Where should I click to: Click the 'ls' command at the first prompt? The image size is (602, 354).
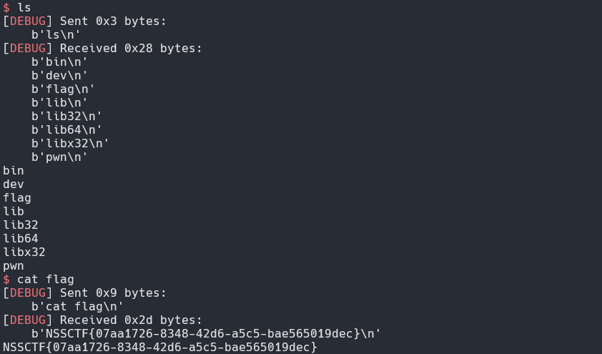pyautogui.click(x=24, y=7)
